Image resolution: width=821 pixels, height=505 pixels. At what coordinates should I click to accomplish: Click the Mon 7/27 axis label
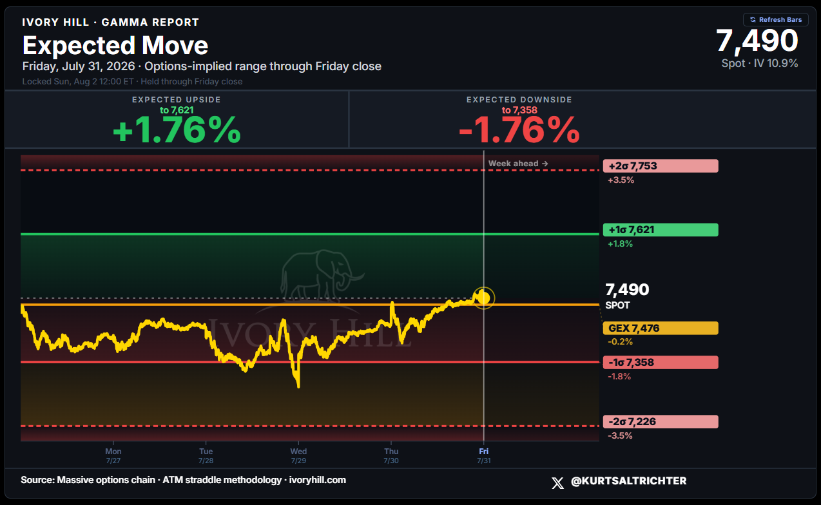[x=113, y=455]
